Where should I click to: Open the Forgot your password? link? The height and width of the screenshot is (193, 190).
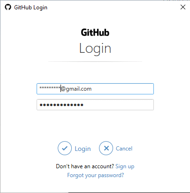(95, 175)
